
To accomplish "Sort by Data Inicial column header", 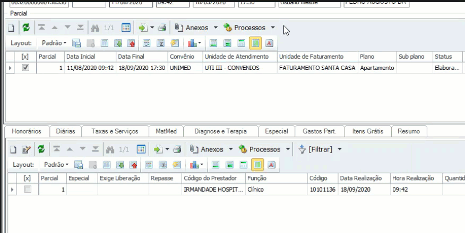I will click(x=90, y=57).
